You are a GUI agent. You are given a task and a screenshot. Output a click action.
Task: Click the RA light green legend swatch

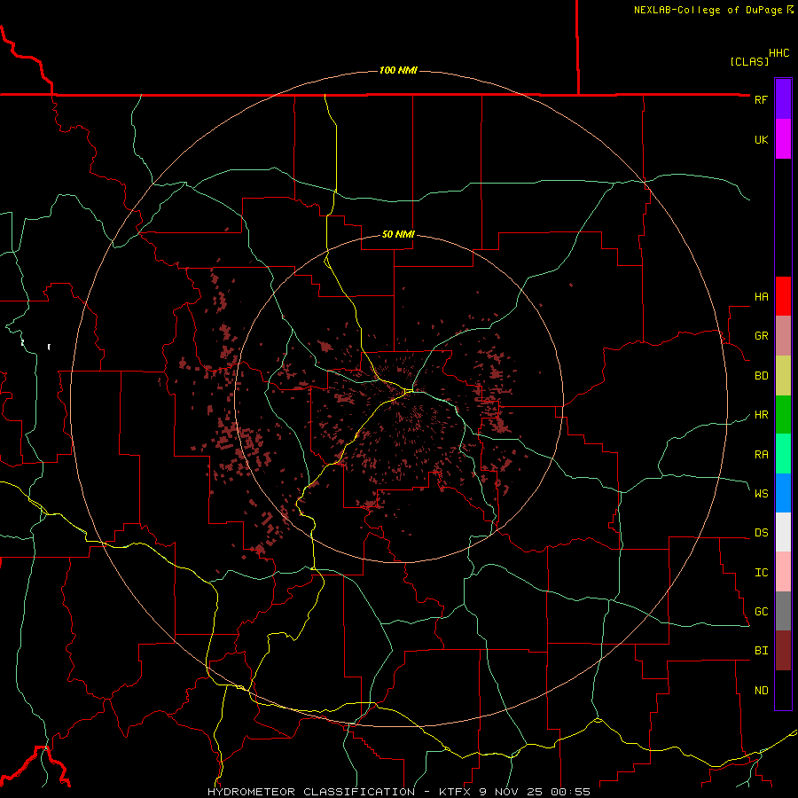click(783, 454)
